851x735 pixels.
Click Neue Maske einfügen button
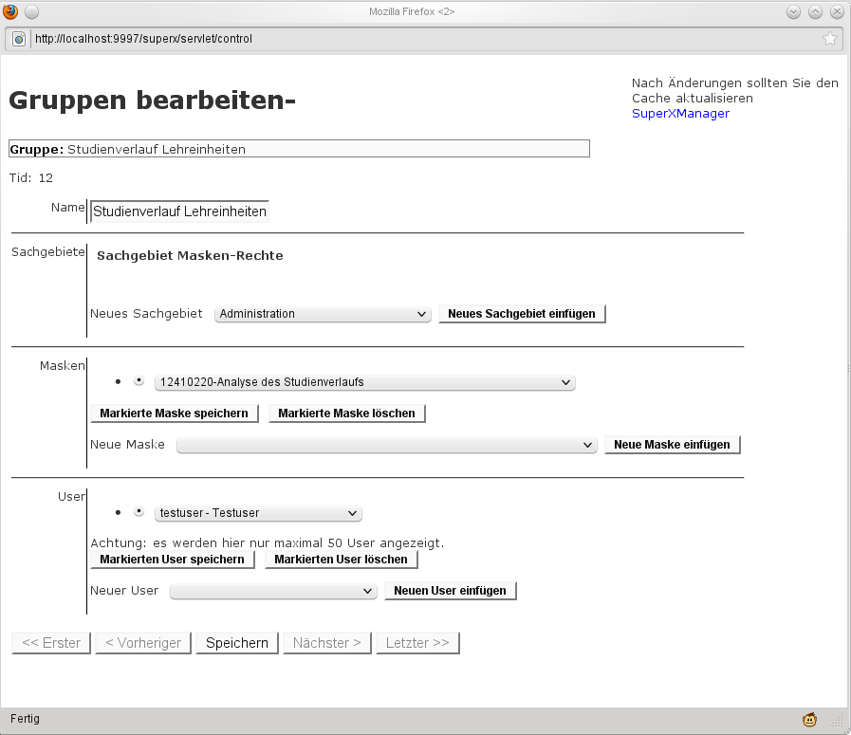[672, 445]
